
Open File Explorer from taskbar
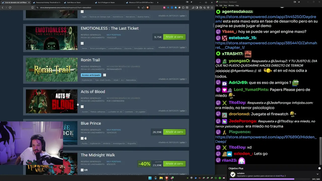pyautogui.click(x=161, y=178)
